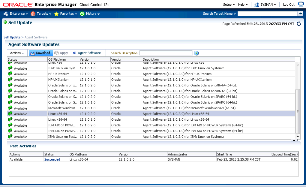
Task: Sort by Vendor column header
Action: 126,59
